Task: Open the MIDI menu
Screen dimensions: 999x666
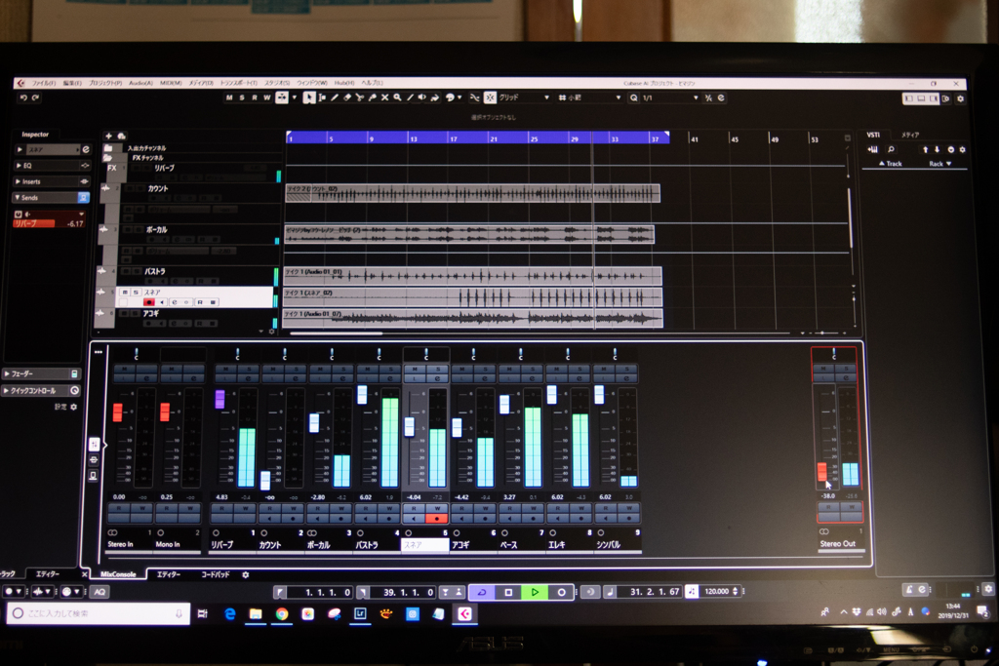Action: click(x=171, y=83)
